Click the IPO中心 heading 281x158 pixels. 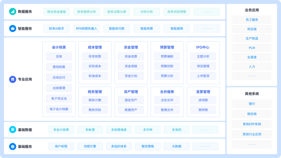click(203, 48)
